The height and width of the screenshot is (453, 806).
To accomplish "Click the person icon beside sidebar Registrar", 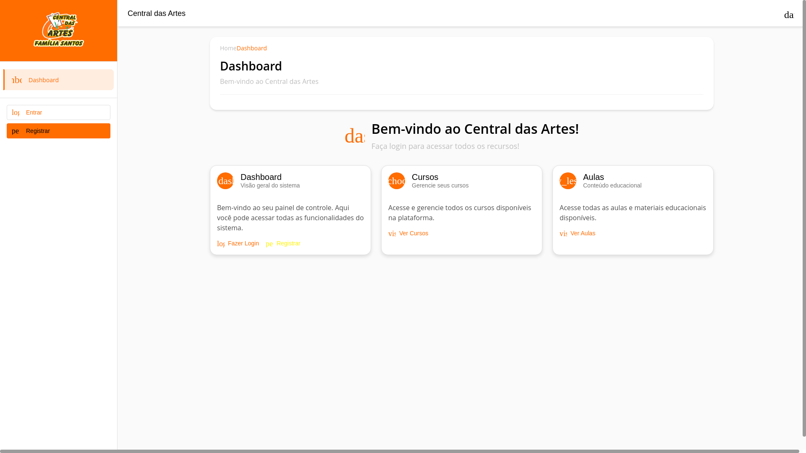I will [16, 131].
